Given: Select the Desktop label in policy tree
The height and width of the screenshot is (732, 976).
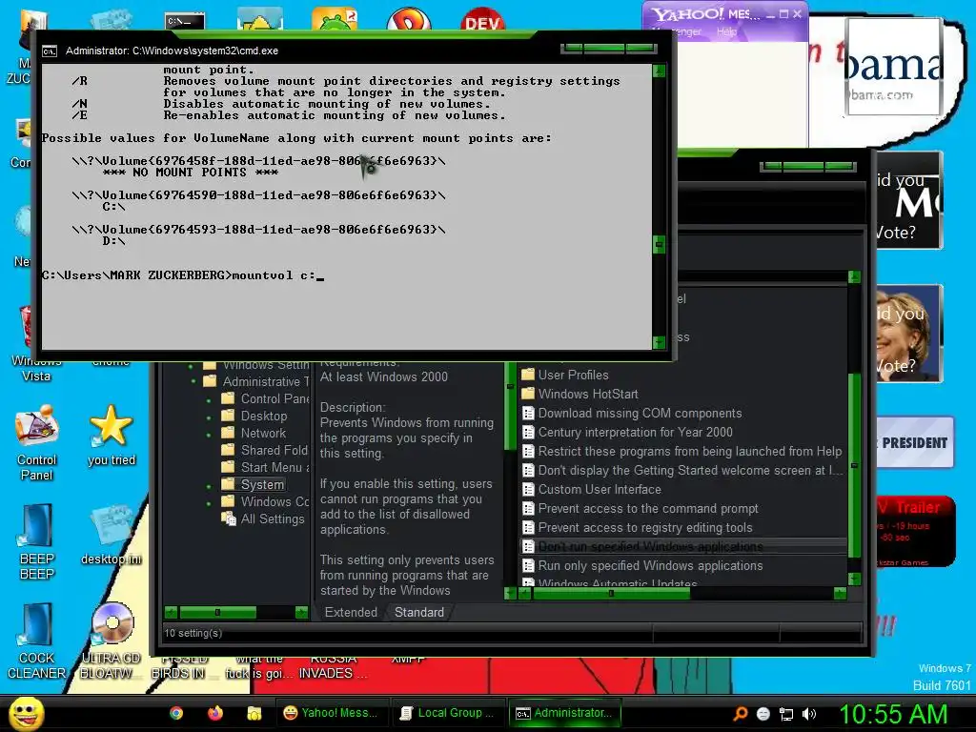Looking at the screenshot, I should pos(264,416).
